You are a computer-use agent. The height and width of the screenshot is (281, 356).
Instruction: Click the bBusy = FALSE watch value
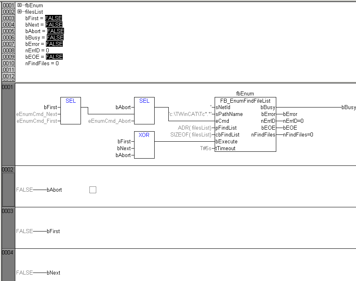(x=55, y=37)
